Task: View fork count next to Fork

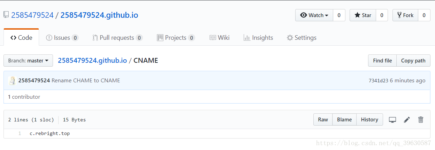Action: click(424, 15)
